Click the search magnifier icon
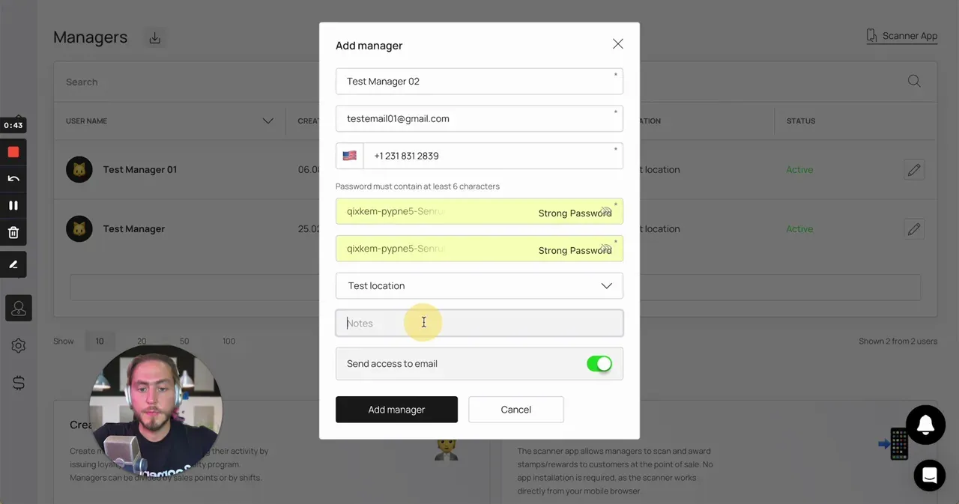 (x=914, y=81)
